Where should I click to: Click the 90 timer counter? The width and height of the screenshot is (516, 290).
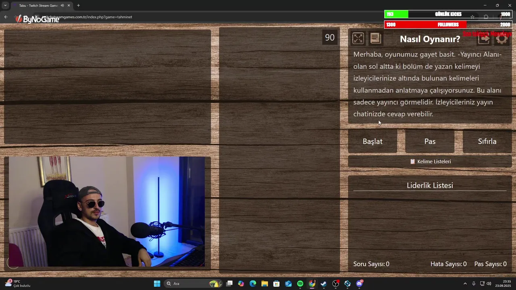coord(330,37)
